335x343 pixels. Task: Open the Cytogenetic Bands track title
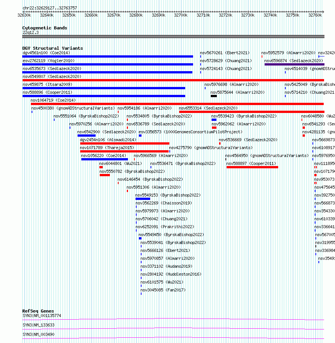click(45, 28)
